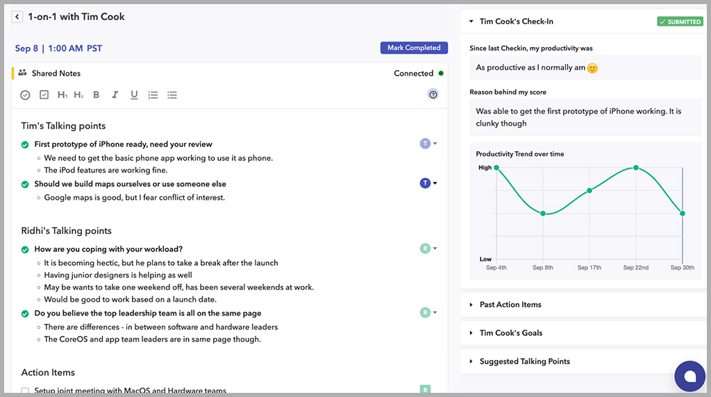The image size is (711, 397).
Task: Click the SUBMITTED status badge
Action: click(x=680, y=22)
